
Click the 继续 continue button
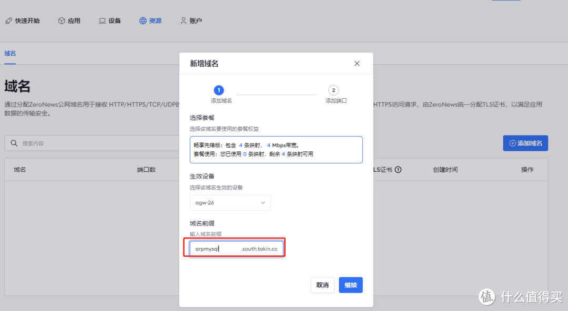coord(350,285)
